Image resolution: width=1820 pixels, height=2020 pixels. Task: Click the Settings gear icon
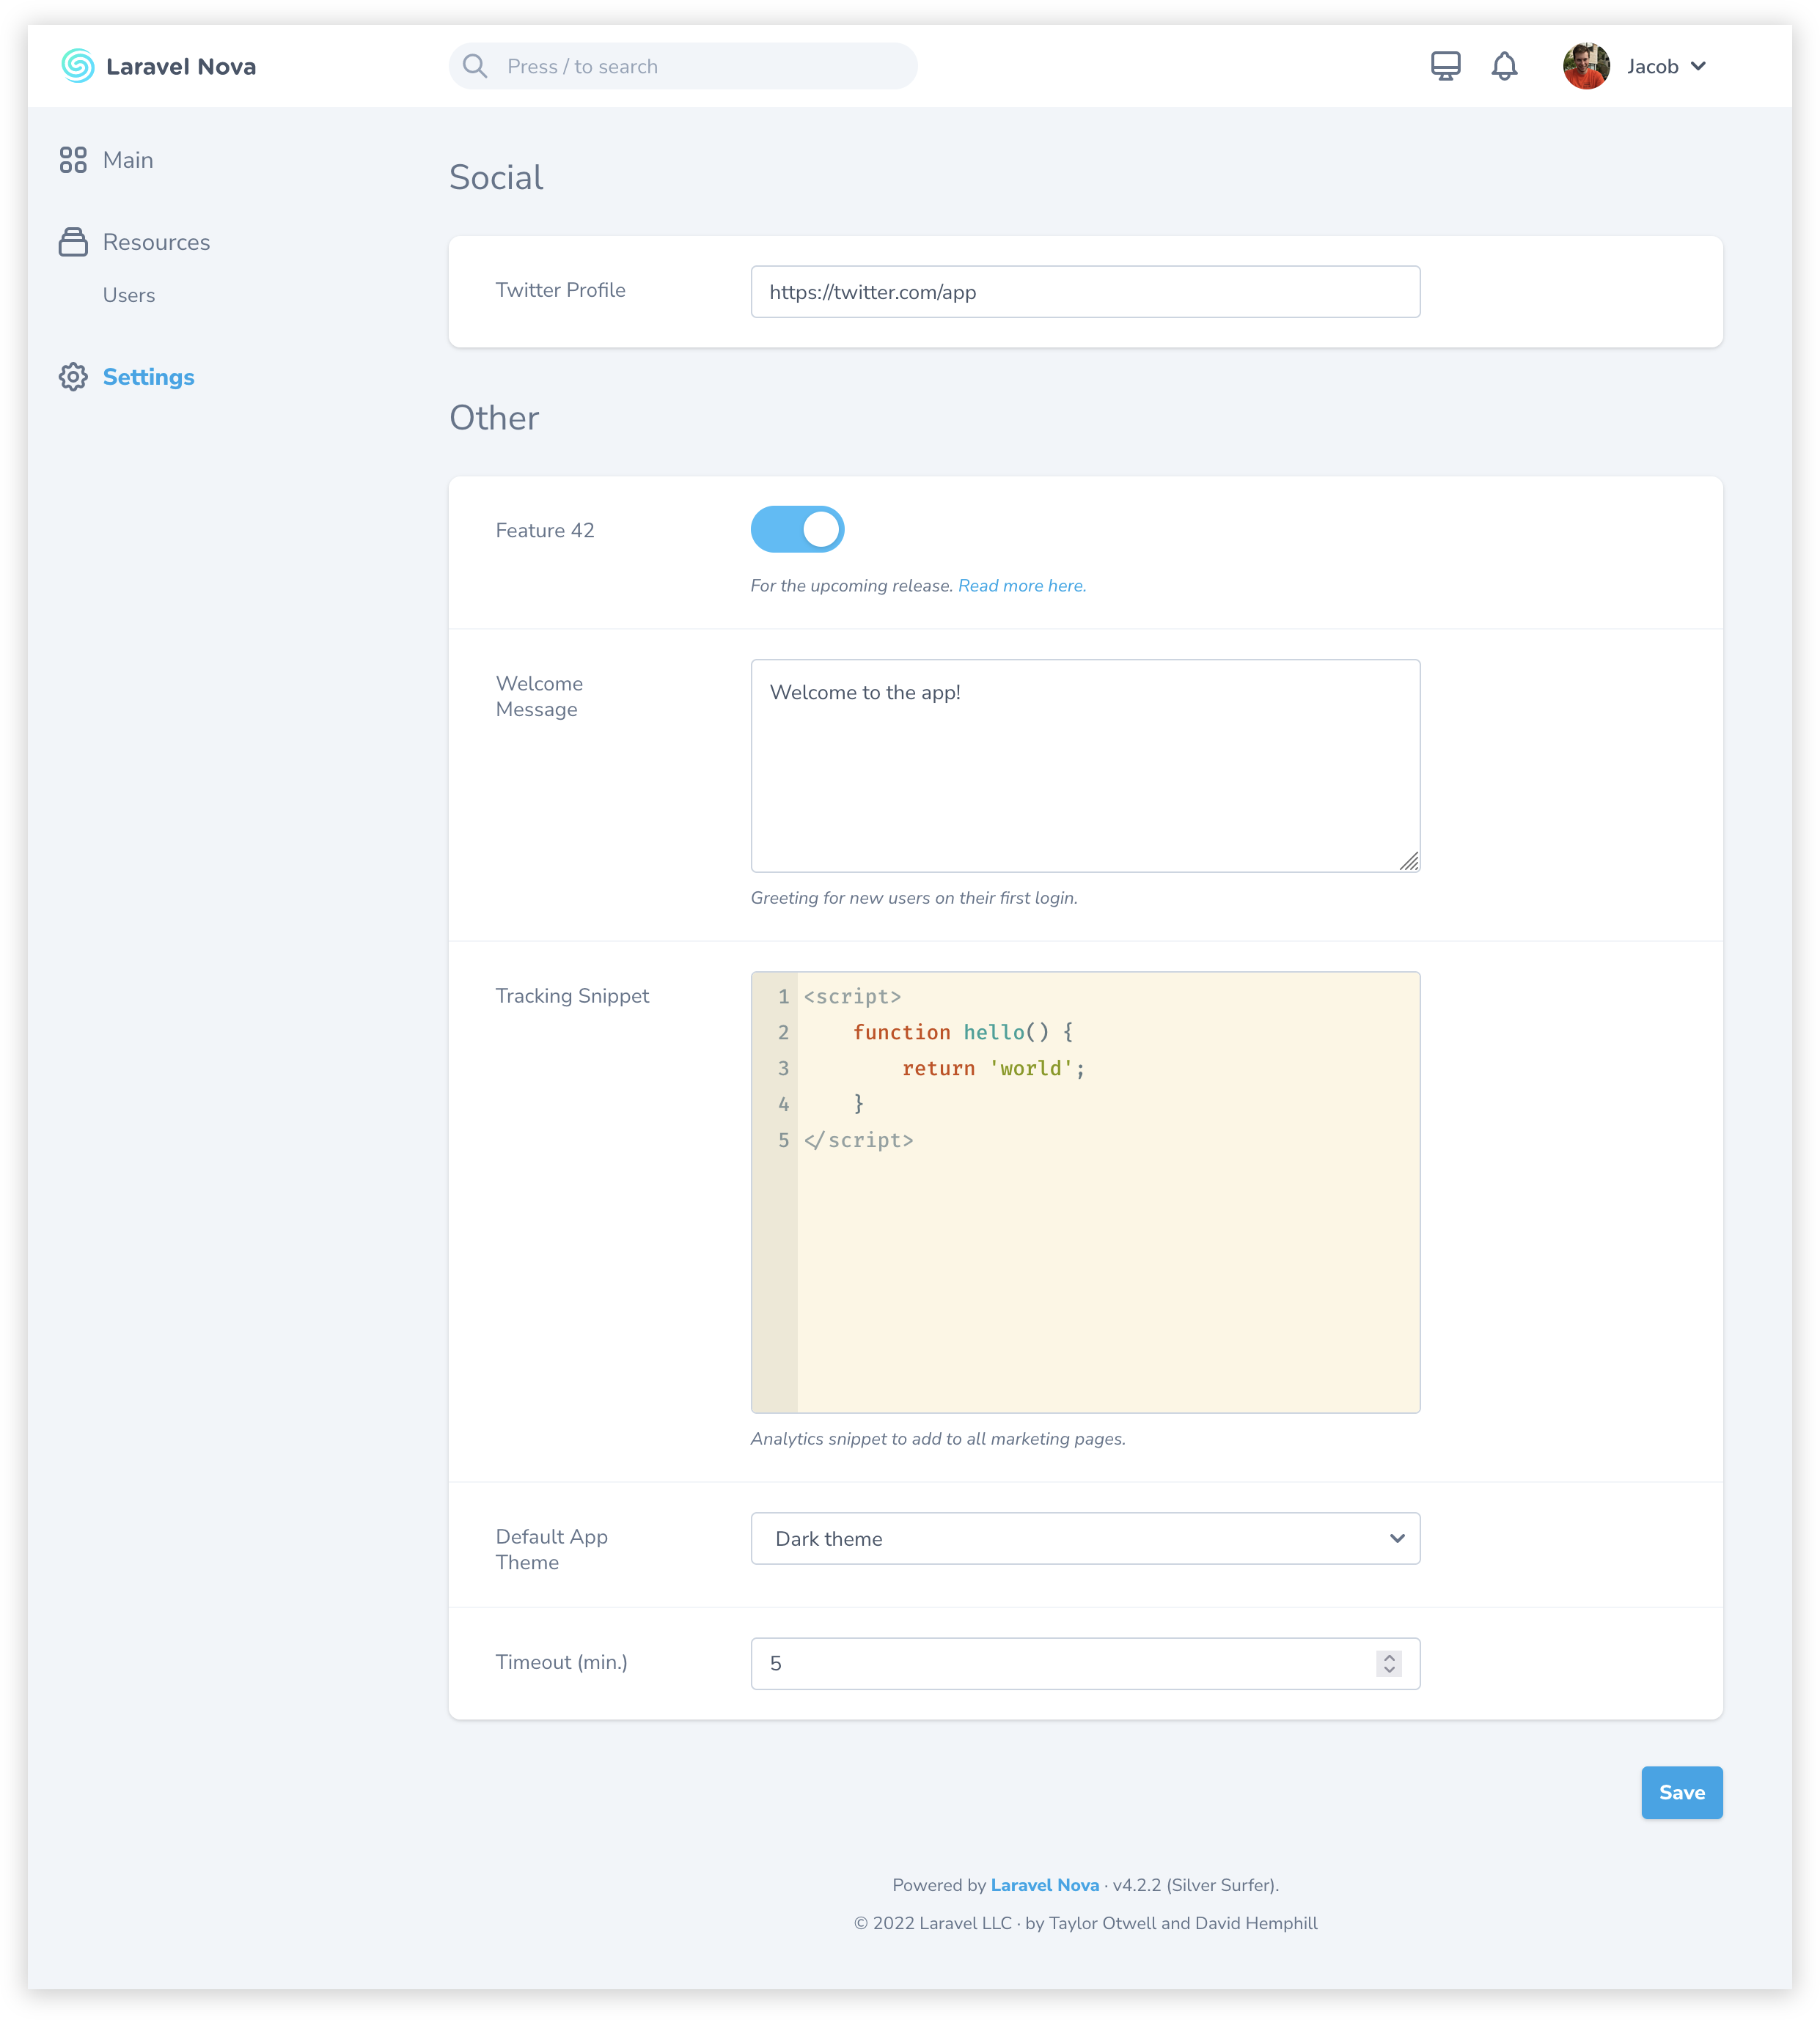coord(70,376)
